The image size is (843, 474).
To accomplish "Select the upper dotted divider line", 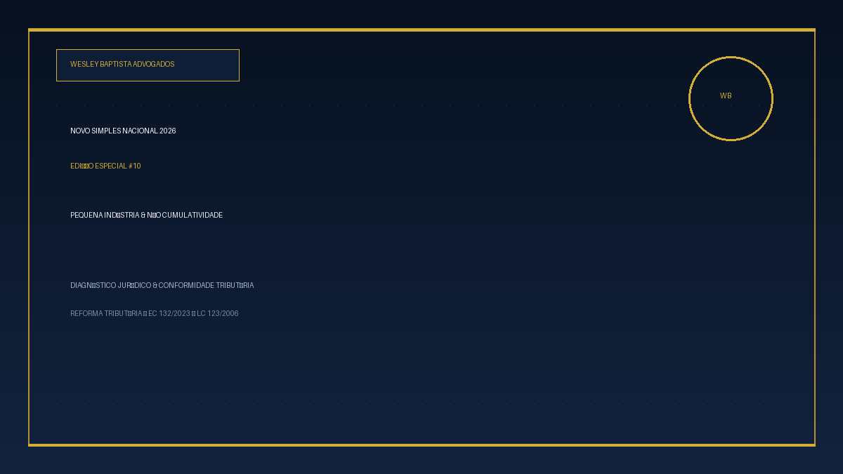I will [407, 105].
